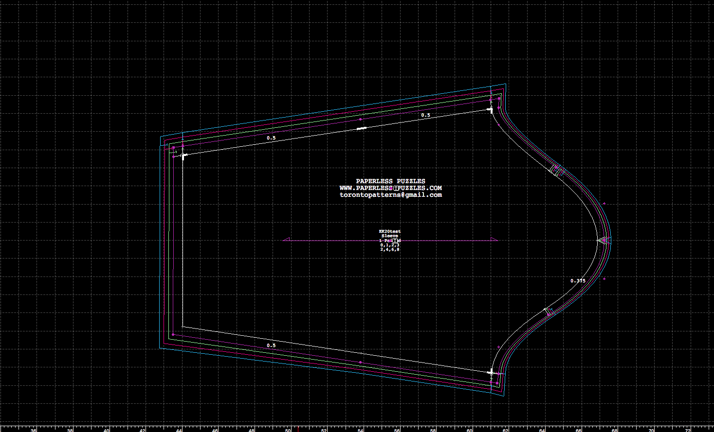
Task: Select the 0,1,2,3 size list text
Action: (390, 245)
